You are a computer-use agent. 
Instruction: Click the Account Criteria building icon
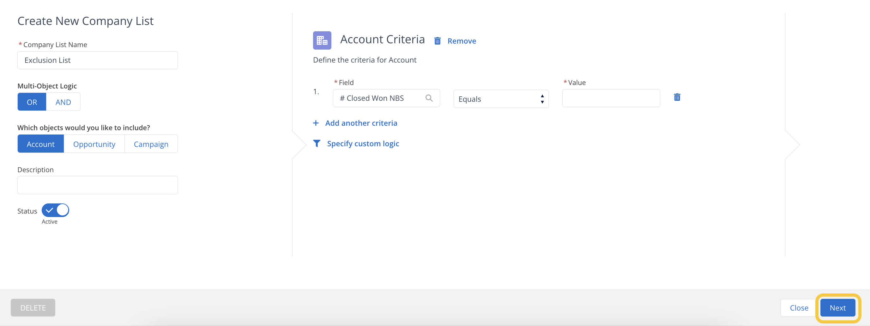(322, 40)
